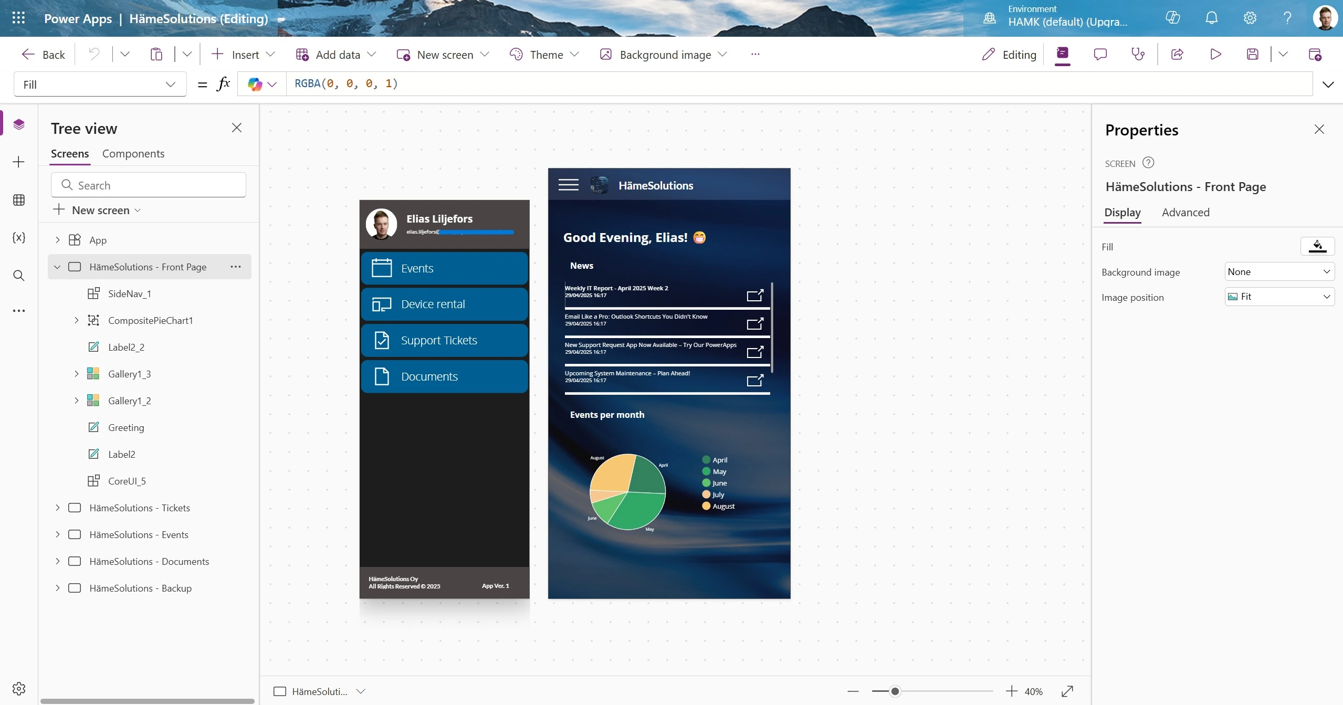The height and width of the screenshot is (705, 1343).
Task: Click the SCREEN help info icon
Action: tap(1148, 163)
